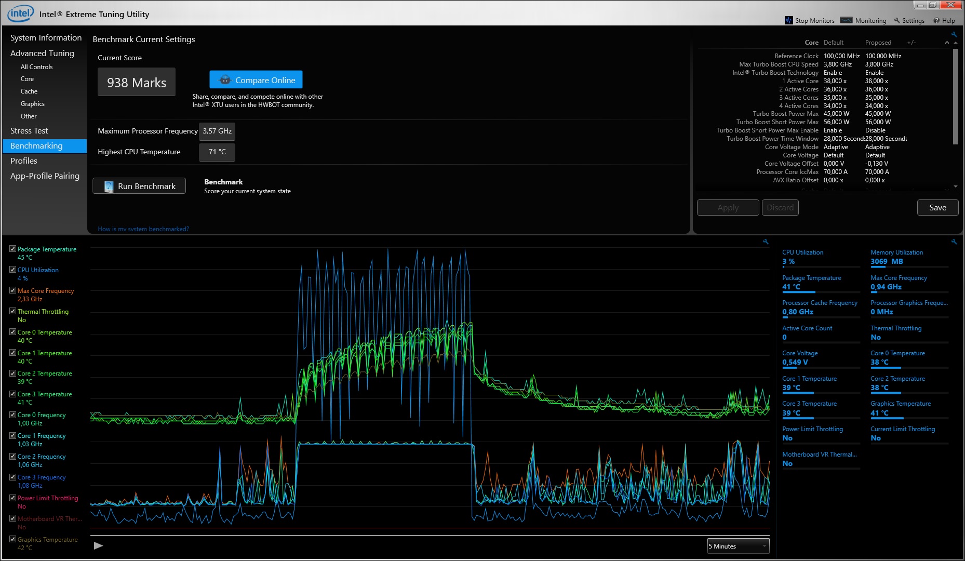Click the Save button
Viewport: 965px width, 561px height.
(x=937, y=208)
